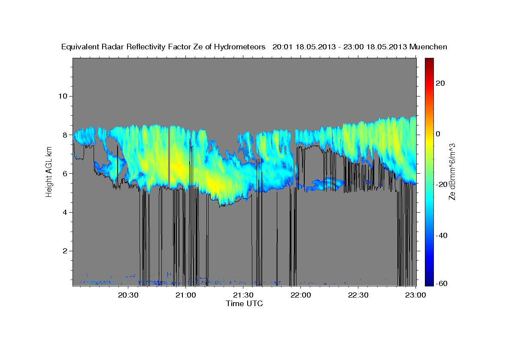Click the '20:30' time axis label
Image resolution: width=515 pixels, height=343 pixels.
click(x=128, y=295)
